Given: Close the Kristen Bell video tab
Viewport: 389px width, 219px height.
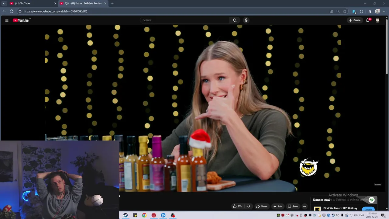Looking at the screenshot, I should pyautogui.click(x=105, y=3).
